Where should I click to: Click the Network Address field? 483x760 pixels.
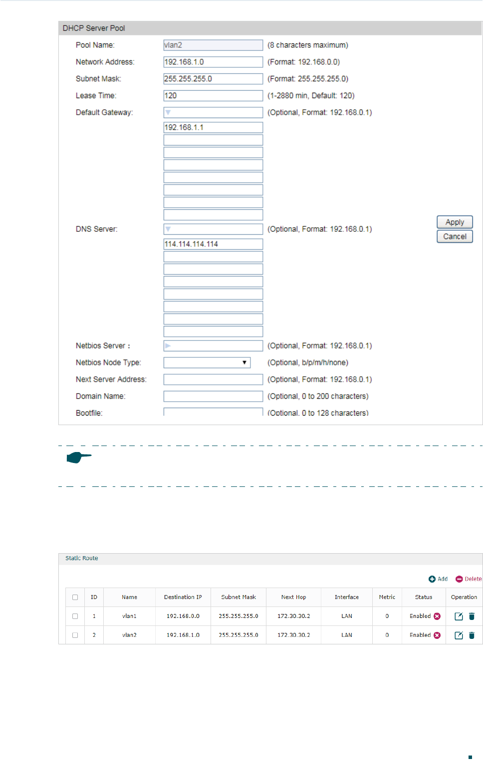(x=213, y=62)
